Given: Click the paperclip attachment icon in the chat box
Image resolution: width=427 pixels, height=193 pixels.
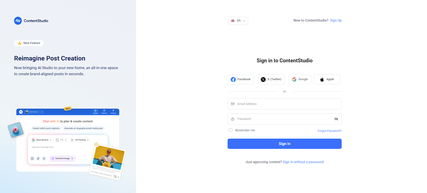Looking at the screenshot, I should [38, 158].
